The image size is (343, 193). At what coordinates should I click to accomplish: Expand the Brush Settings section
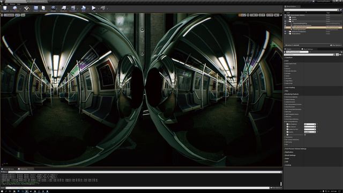(x=290, y=155)
